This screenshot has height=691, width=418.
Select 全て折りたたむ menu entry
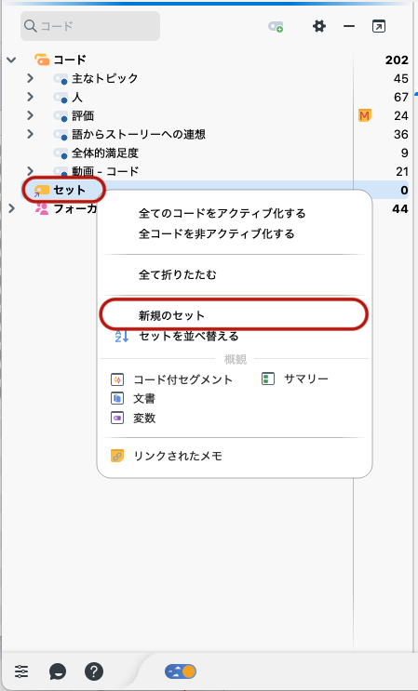click(177, 275)
